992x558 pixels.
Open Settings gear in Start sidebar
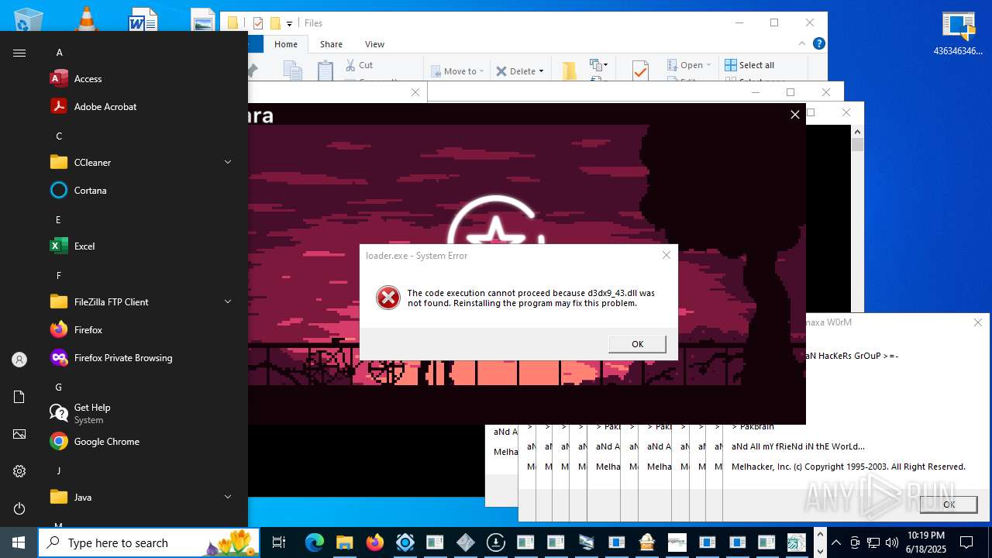19,471
